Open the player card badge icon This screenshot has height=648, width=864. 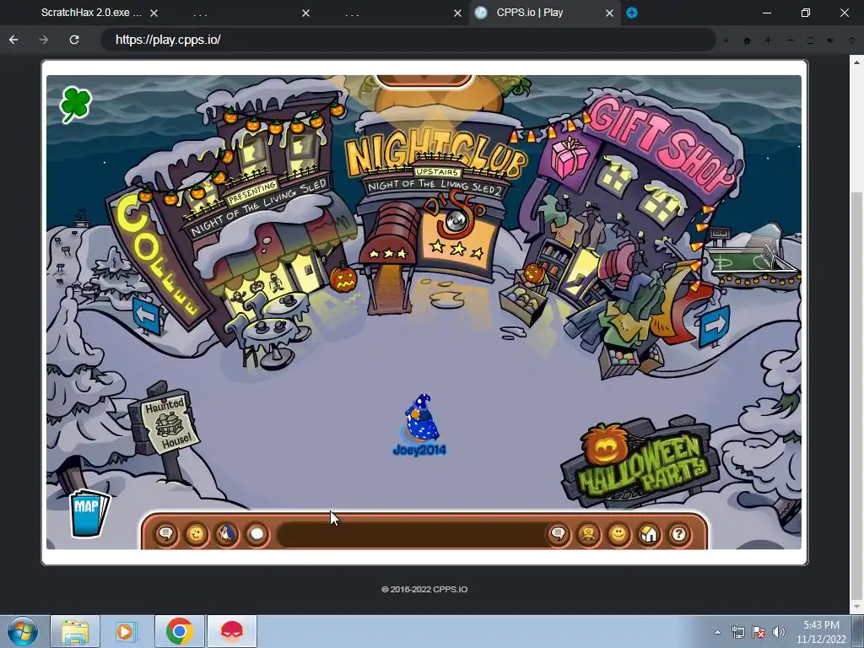(x=588, y=534)
